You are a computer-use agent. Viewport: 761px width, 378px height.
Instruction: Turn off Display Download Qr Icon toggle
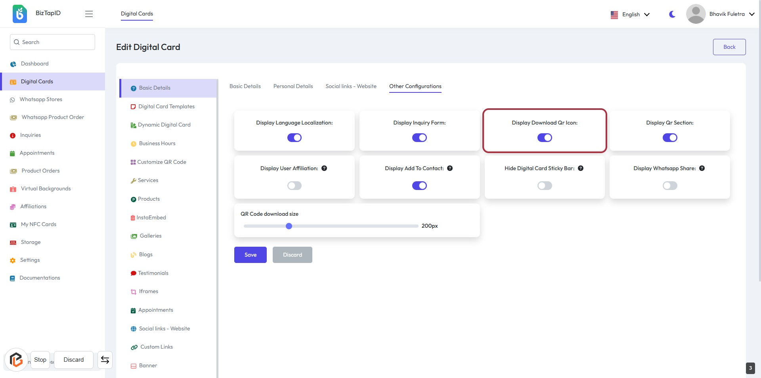click(545, 138)
